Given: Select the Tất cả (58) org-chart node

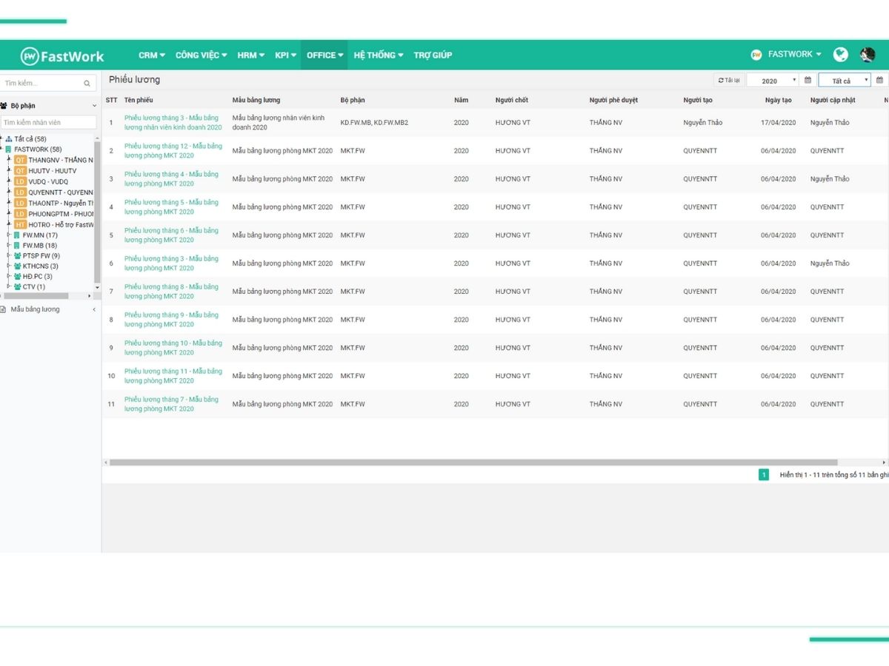Looking at the screenshot, I should (x=30, y=139).
